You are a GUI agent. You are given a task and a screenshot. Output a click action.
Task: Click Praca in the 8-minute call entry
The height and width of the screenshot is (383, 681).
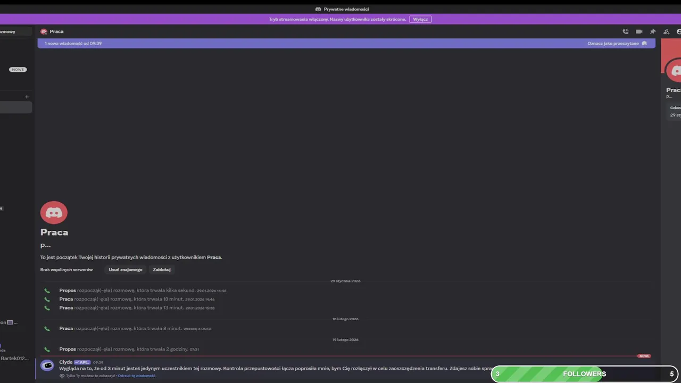(x=66, y=328)
